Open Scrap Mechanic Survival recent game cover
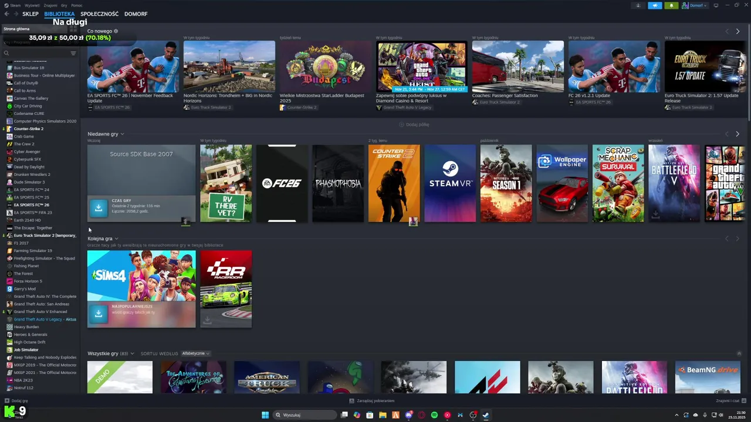This screenshot has height=422, width=751. point(618,183)
